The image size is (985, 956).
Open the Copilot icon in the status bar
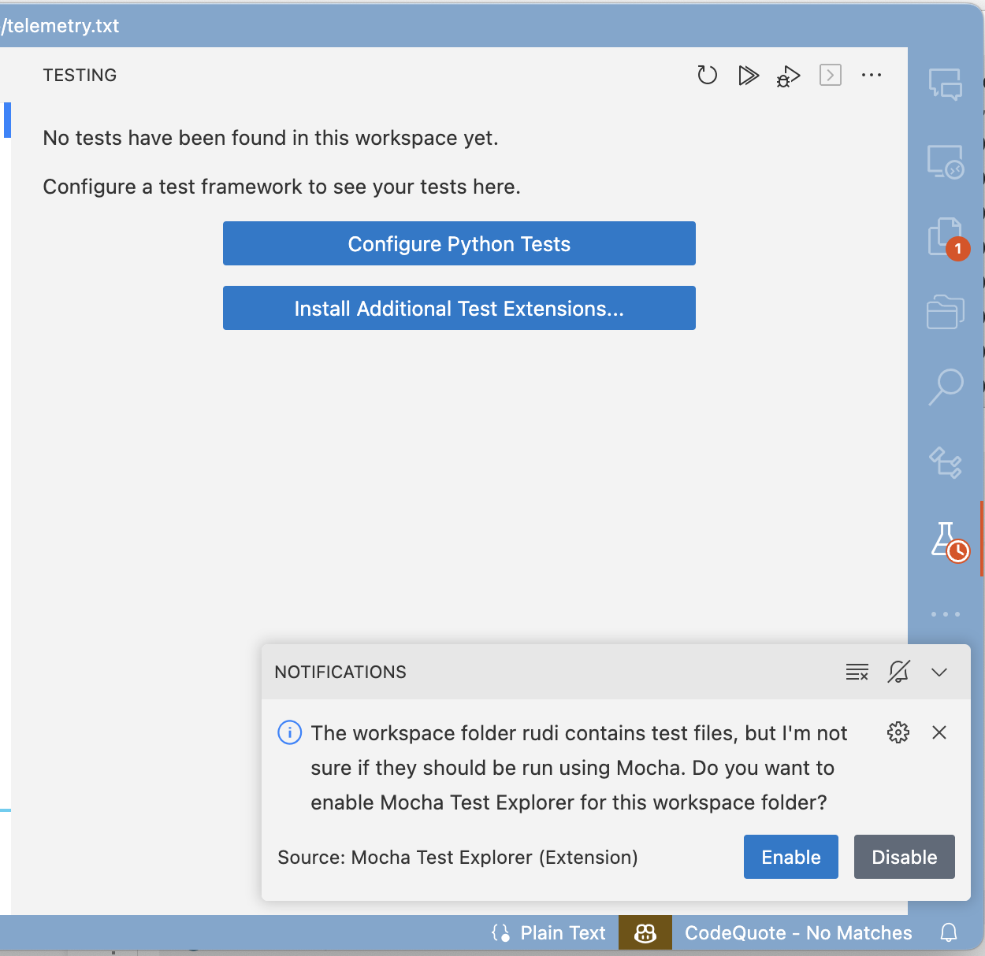click(645, 932)
